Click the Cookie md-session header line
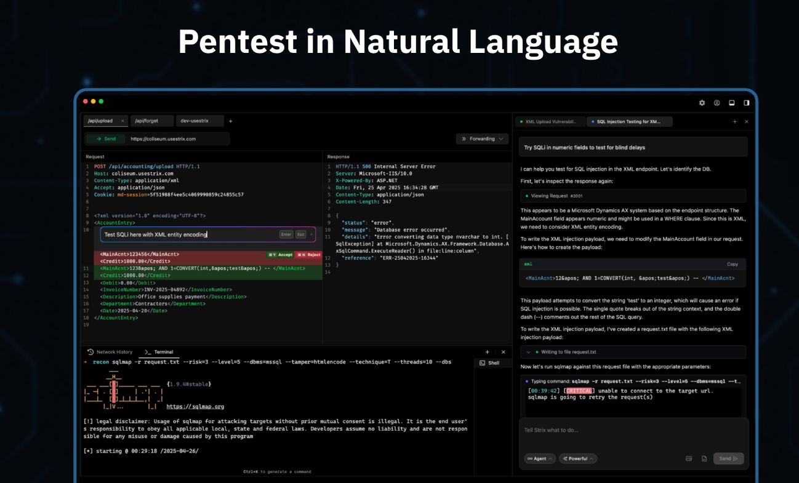 coord(169,194)
